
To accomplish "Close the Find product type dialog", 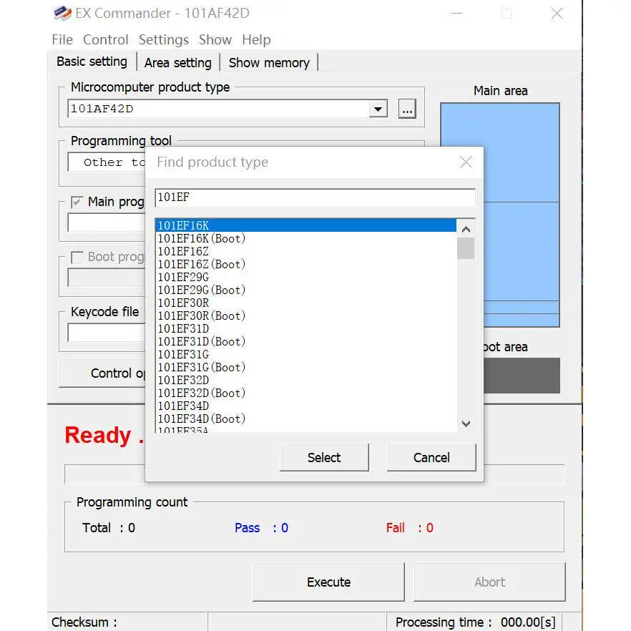I will click(466, 162).
